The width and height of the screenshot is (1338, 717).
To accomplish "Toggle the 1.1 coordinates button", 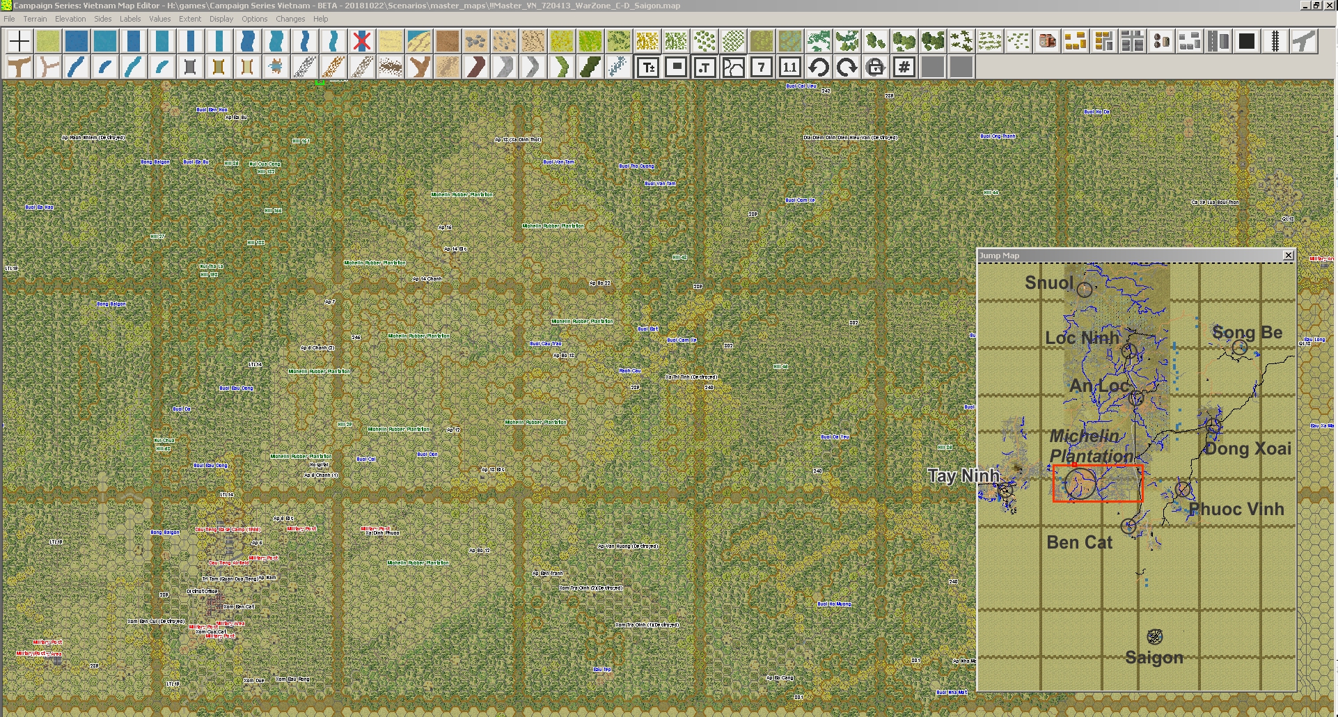I will [790, 68].
